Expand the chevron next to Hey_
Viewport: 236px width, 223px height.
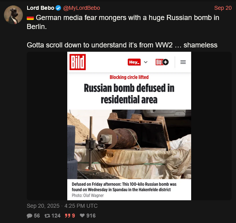pos(146,62)
